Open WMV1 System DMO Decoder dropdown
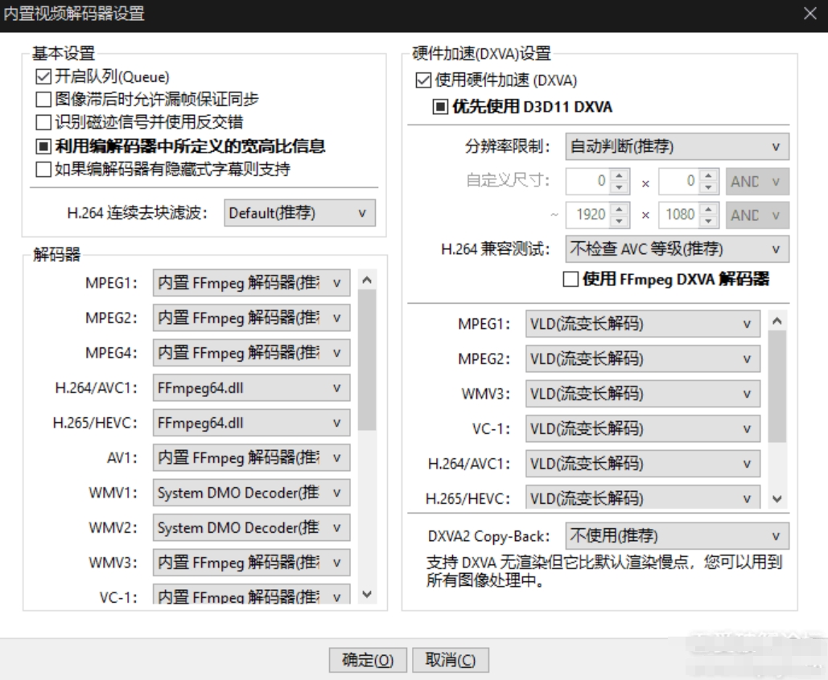The height and width of the screenshot is (680, 828). click(x=251, y=493)
